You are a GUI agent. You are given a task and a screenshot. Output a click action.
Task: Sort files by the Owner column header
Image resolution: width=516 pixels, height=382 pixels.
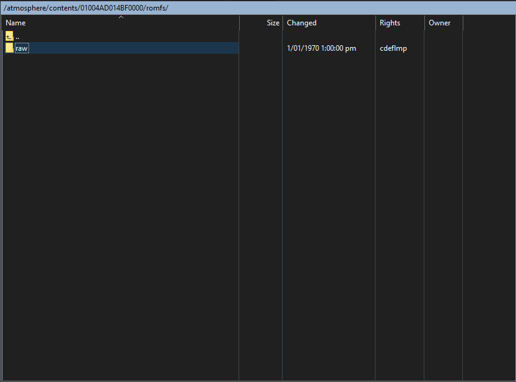tap(439, 23)
